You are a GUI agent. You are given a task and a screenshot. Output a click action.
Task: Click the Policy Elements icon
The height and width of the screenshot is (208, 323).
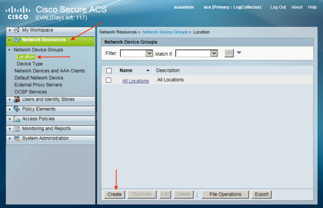17,109
